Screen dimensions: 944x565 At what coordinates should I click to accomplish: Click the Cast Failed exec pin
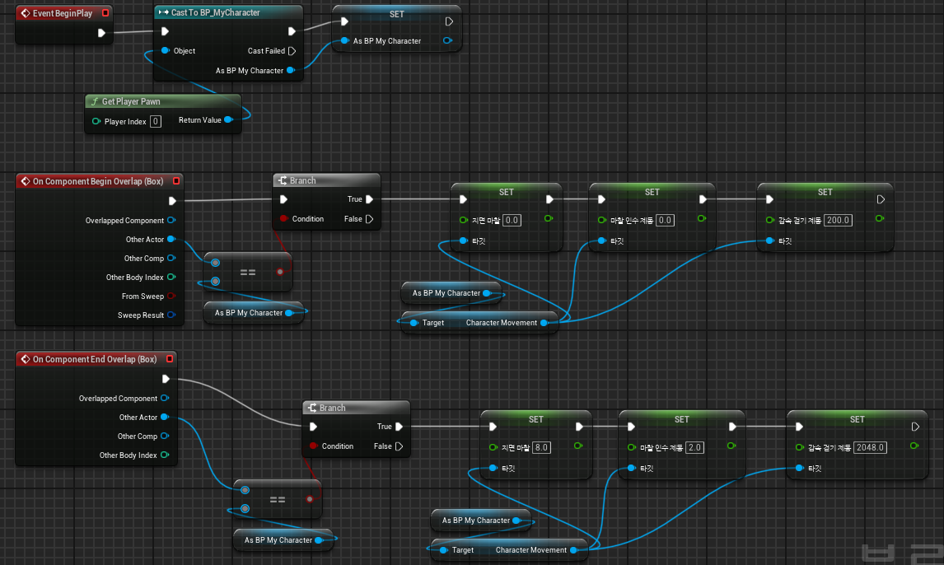coord(292,51)
